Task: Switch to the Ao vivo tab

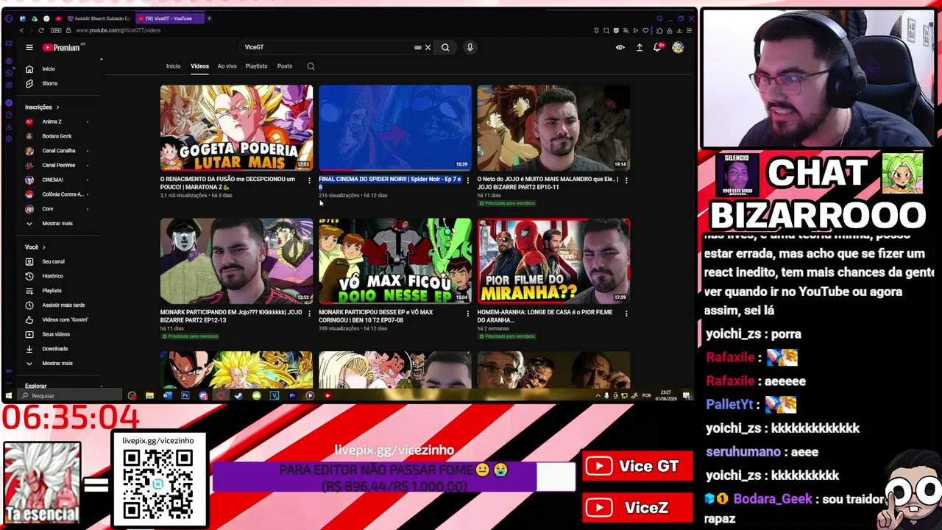Action: coord(227,66)
